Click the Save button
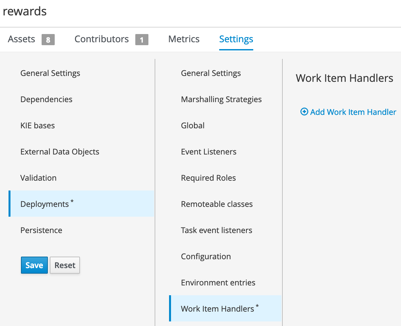This screenshot has width=401, height=326. click(x=34, y=265)
